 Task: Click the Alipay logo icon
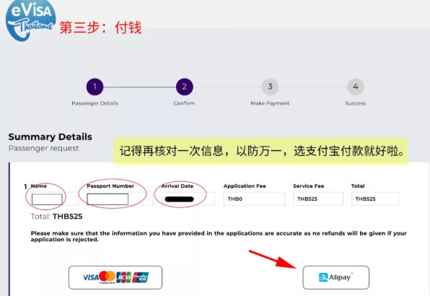tap(323, 277)
